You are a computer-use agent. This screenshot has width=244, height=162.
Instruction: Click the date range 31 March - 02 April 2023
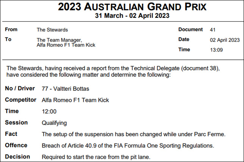coord(122,16)
